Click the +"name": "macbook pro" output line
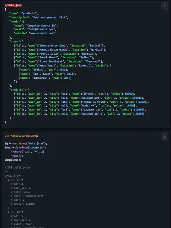The image size is (171, 228). [27, 196]
